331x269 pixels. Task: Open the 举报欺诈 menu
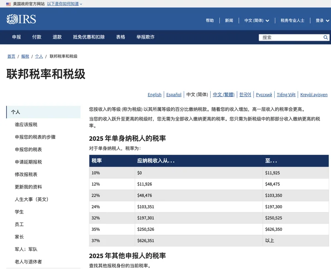pyautogui.click(x=146, y=37)
